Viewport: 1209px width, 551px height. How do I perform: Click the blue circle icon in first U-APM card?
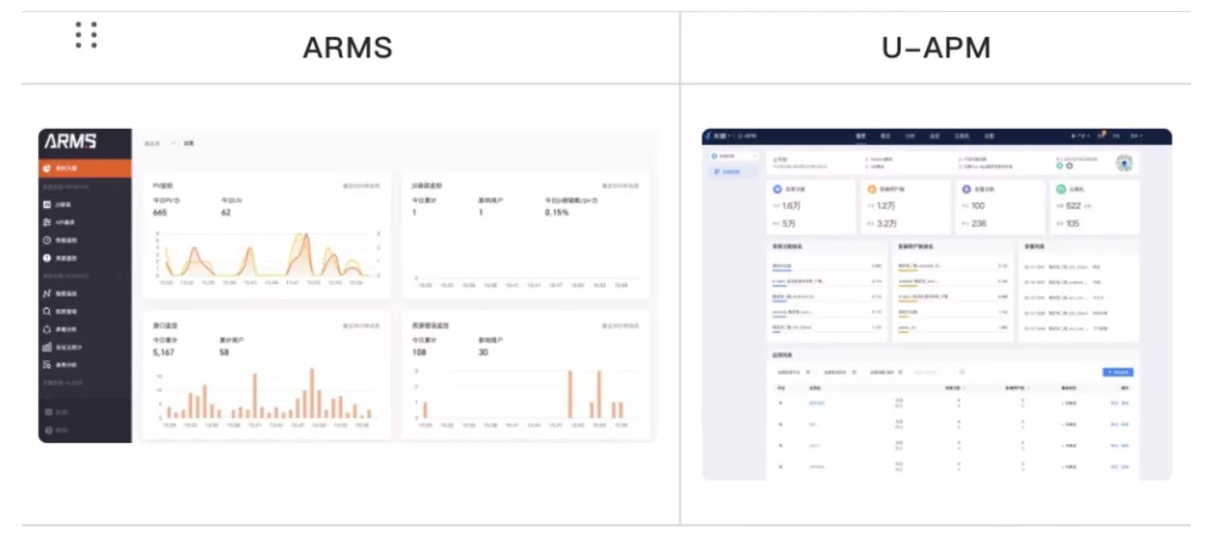click(778, 190)
